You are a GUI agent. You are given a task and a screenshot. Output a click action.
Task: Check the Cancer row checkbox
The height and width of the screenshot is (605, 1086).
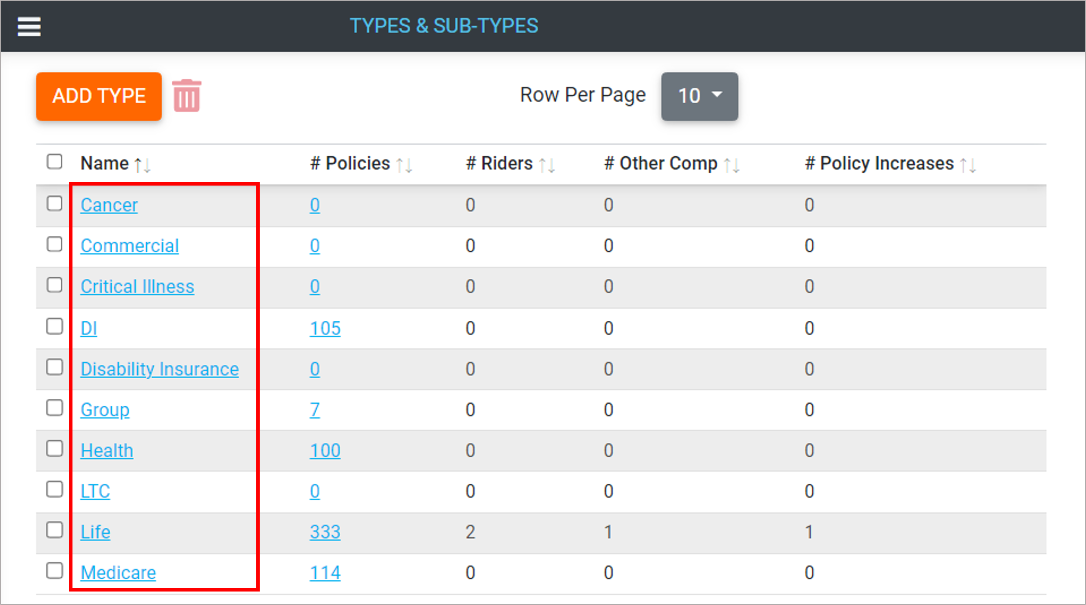click(54, 203)
